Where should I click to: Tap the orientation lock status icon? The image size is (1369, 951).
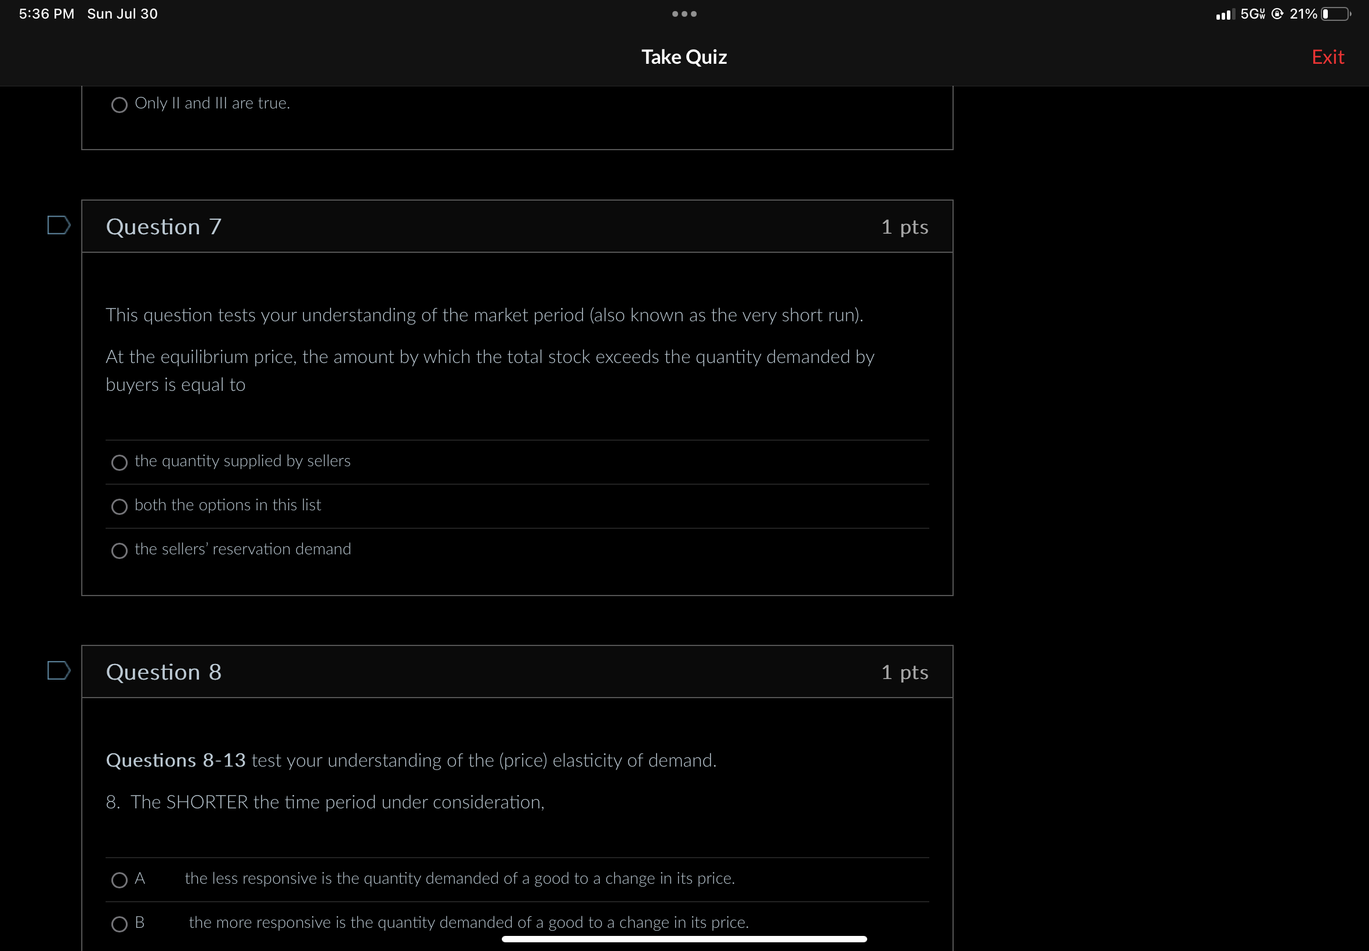pyautogui.click(x=1277, y=14)
